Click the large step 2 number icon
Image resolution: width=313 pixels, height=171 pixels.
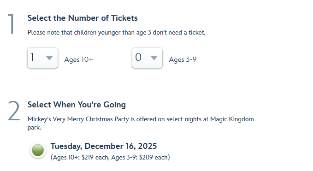coord(14,111)
